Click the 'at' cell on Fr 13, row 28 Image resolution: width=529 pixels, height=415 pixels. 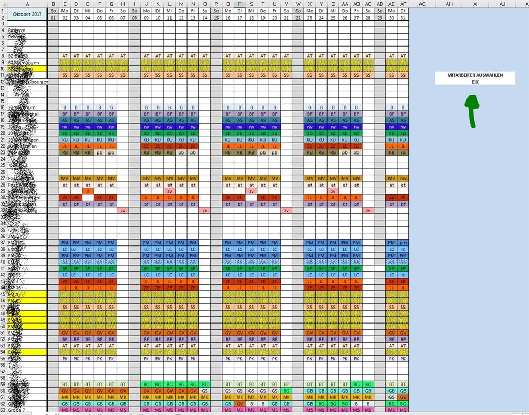click(193, 185)
